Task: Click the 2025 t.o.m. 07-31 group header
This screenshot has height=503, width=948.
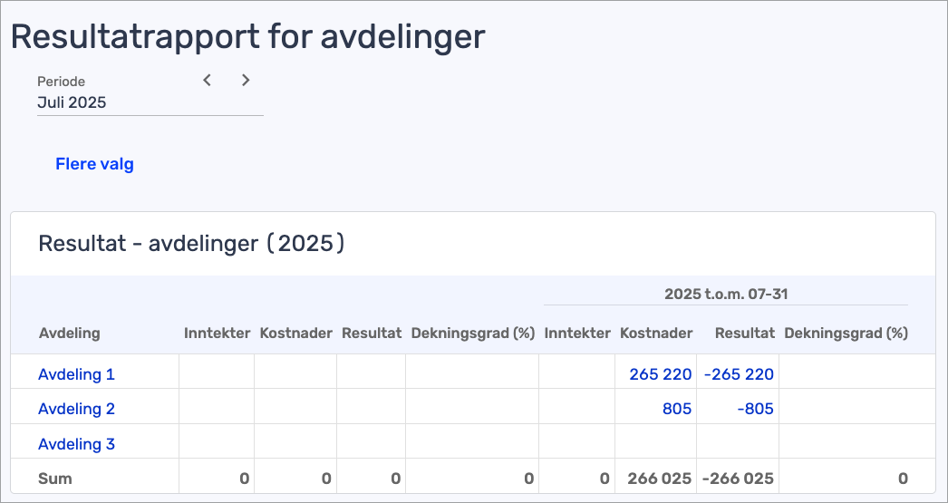Action: tap(724, 295)
